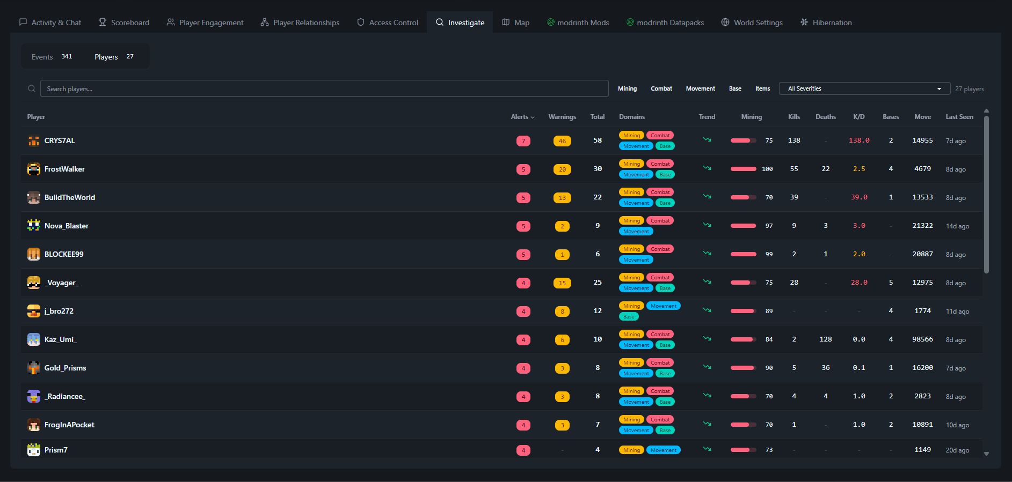Click the trend arrow icon for BuildTheWorld
Screen dimensions: 1012x482
pos(707,197)
